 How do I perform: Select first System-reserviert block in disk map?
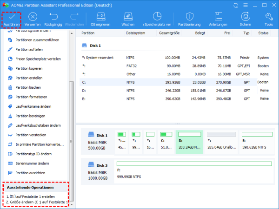pos(122,142)
